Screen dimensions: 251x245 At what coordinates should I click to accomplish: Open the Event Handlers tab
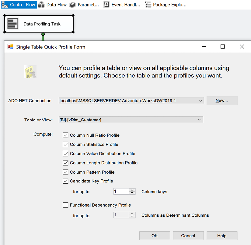pyautogui.click(x=122, y=5)
